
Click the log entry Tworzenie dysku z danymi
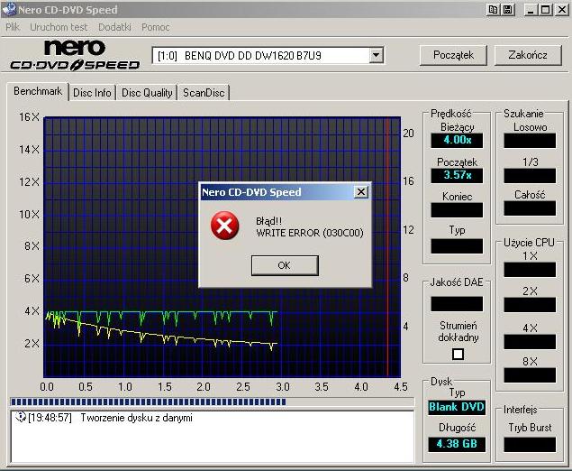[x=136, y=418]
